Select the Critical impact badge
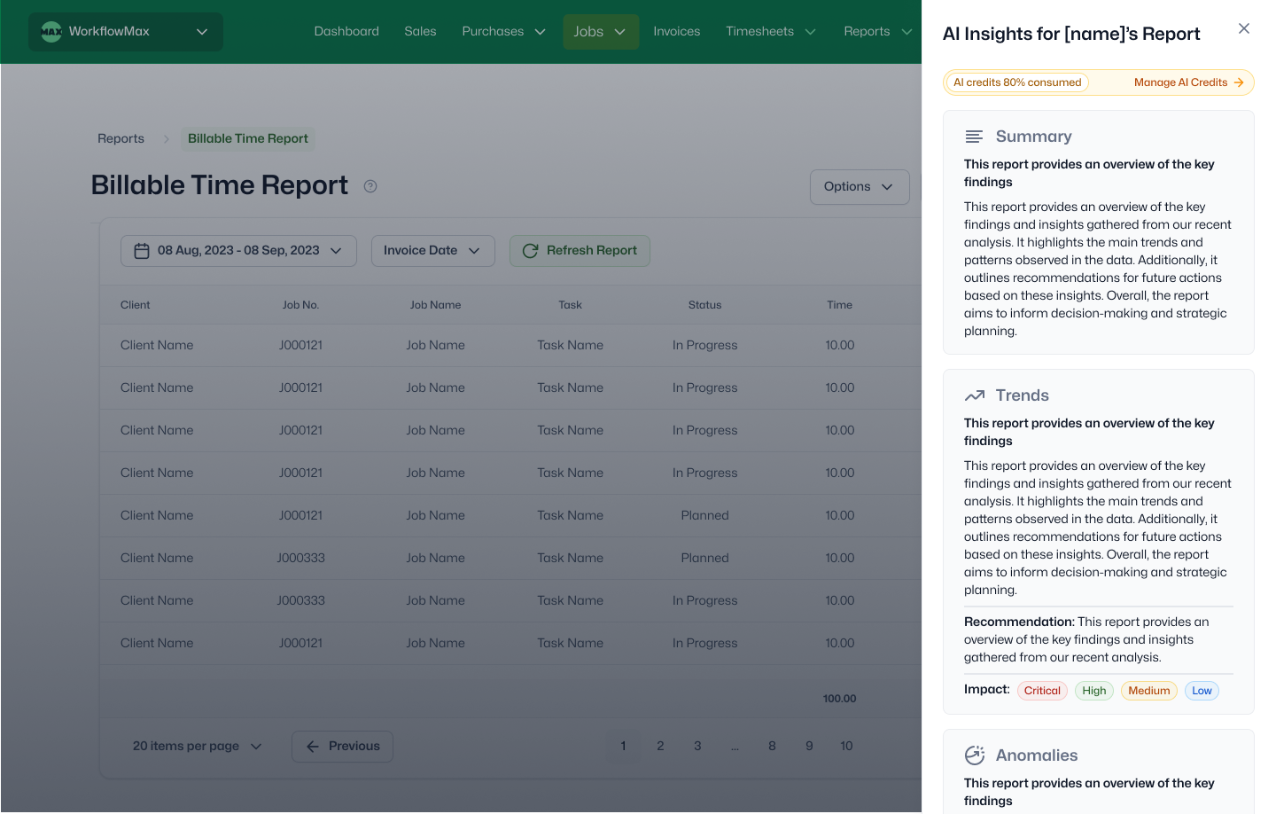 tap(1042, 690)
